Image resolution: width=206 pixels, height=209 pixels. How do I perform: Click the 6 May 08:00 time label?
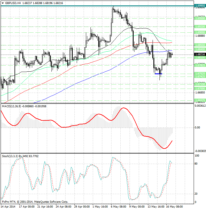(119, 207)
